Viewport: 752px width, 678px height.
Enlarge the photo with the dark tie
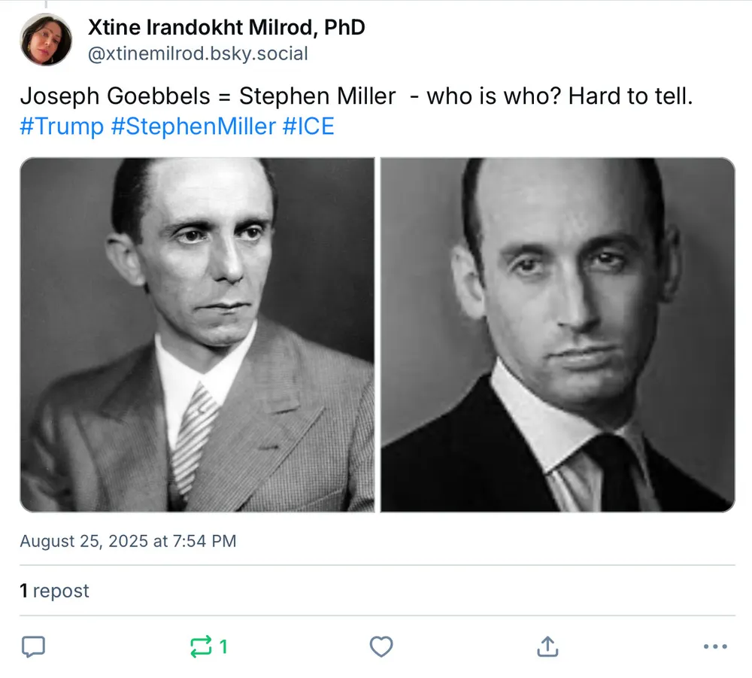tap(557, 335)
